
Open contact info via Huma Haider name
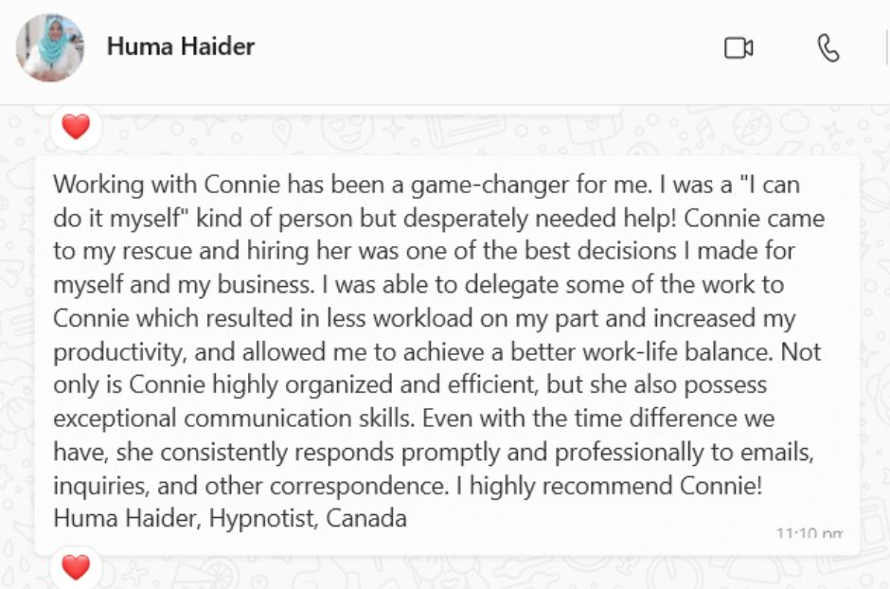tap(181, 46)
